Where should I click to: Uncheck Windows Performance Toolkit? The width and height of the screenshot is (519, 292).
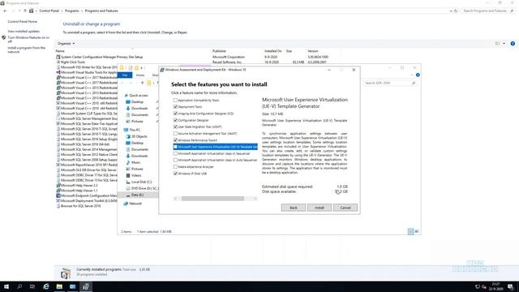point(175,140)
